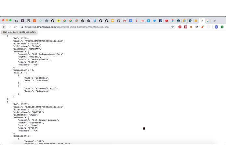The height and width of the screenshot is (160, 226).
Task: Switch to the blue chat document tab
Action: click(131, 21)
